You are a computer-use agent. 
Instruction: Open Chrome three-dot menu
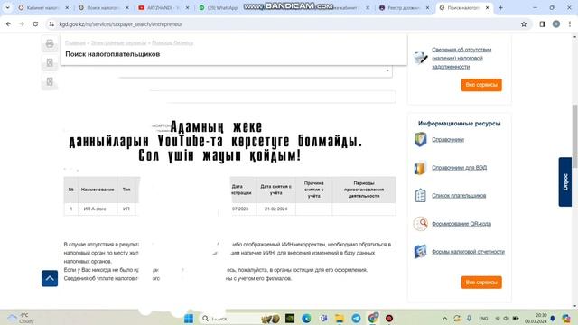coord(570,24)
